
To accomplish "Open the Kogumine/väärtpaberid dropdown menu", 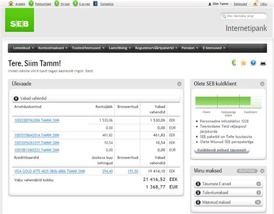I will pyautogui.click(x=156, y=48).
